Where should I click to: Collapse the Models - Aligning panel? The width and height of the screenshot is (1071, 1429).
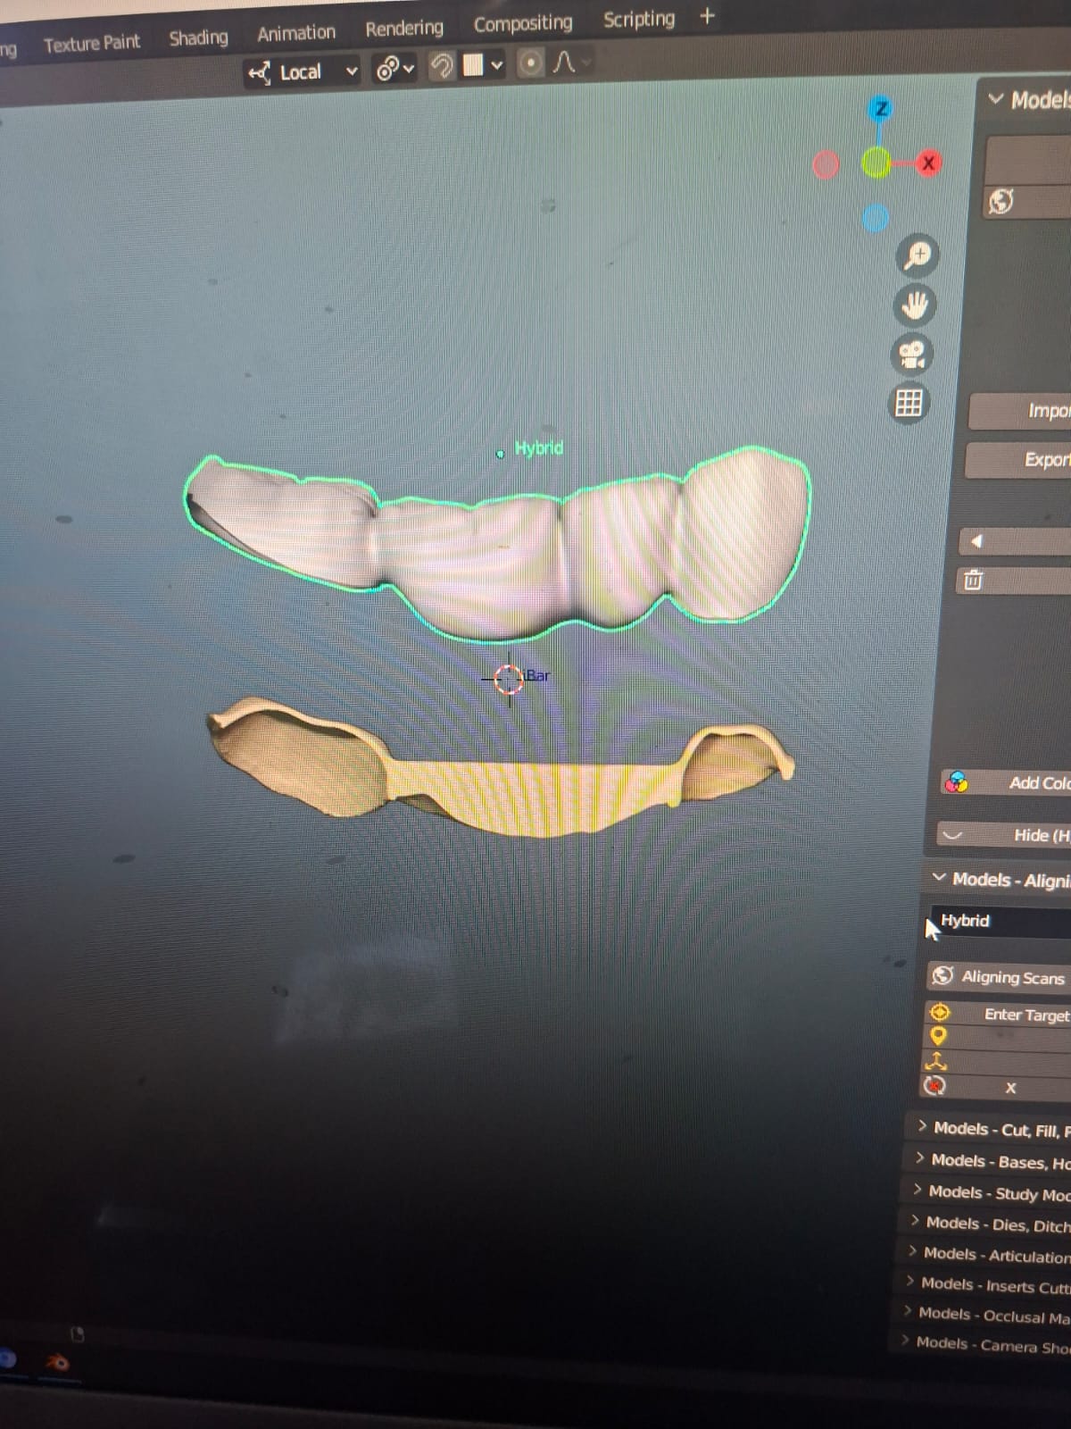tap(1000, 880)
